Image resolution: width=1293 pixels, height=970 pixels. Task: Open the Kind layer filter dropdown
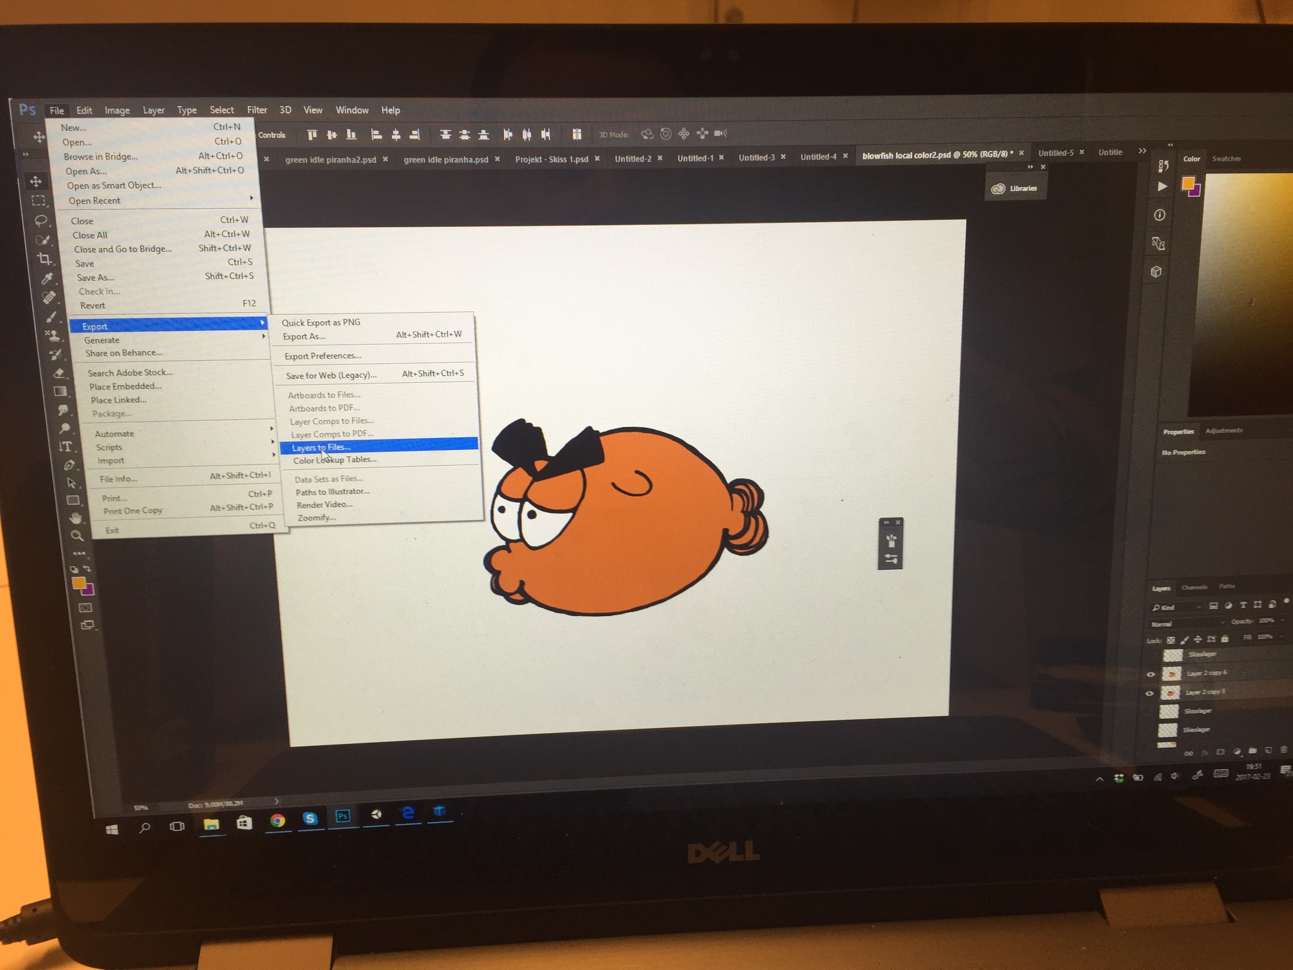[1175, 607]
